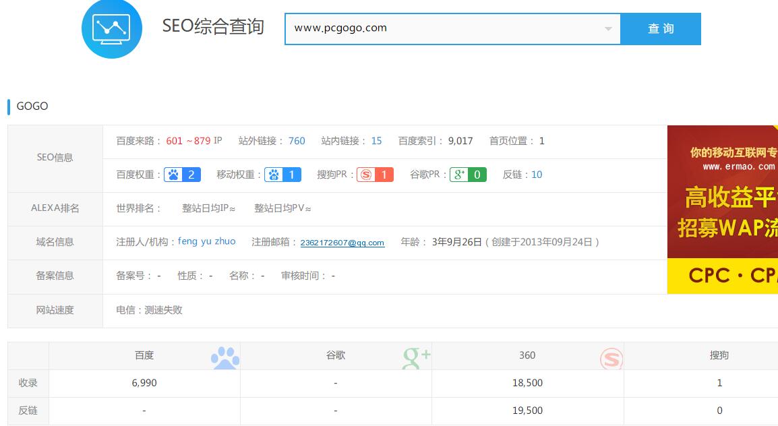Click the 搜狗 反链 value 0
This screenshot has width=778, height=426.
pos(719,410)
